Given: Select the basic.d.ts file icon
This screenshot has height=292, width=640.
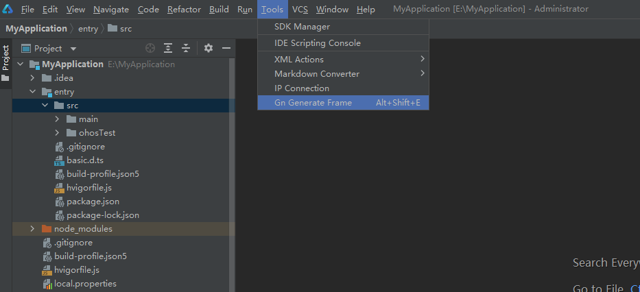Looking at the screenshot, I should (x=59, y=160).
